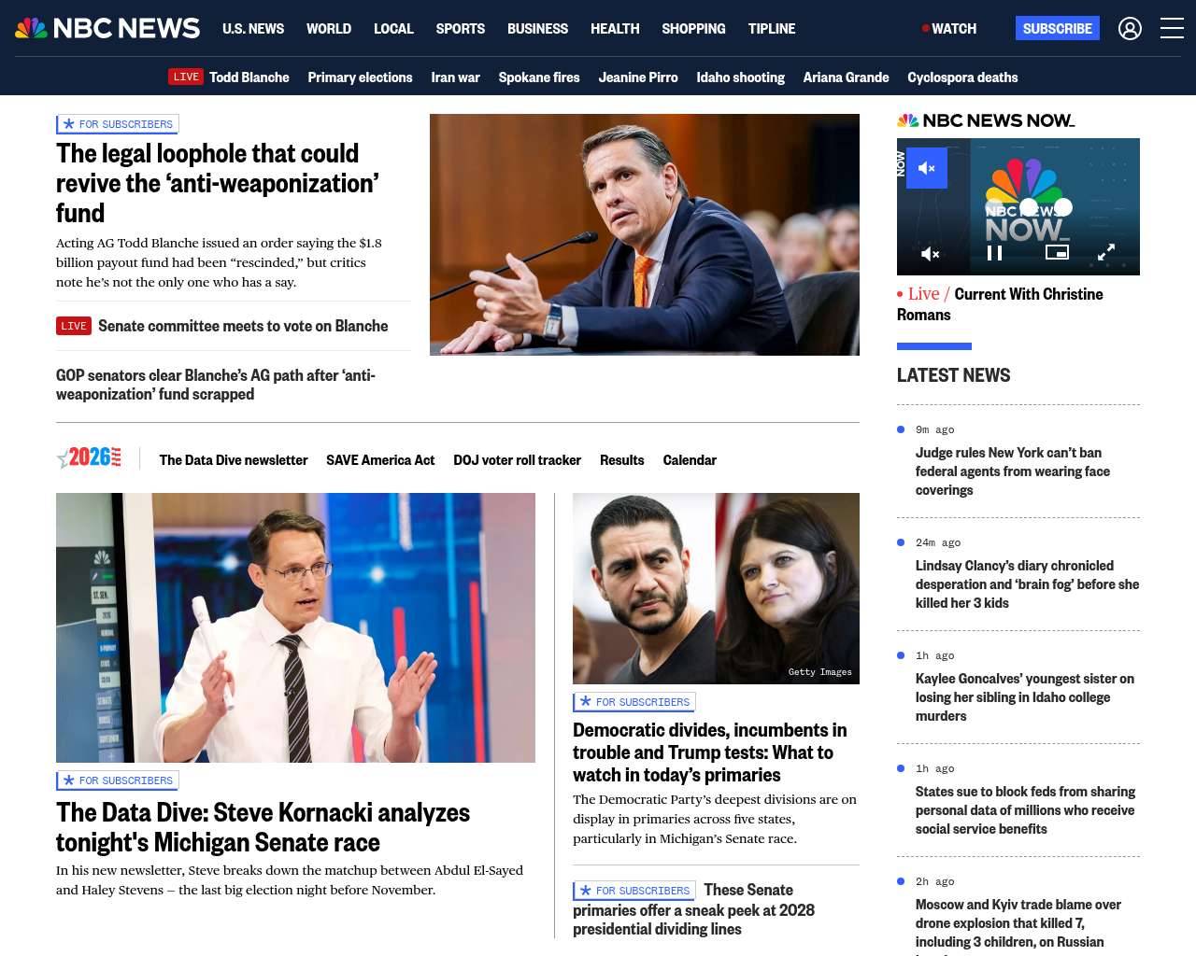The height and width of the screenshot is (956, 1196).
Task: Read the 'anti-weaponization' fund loophole headline
Action: click(x=218, y=183)
